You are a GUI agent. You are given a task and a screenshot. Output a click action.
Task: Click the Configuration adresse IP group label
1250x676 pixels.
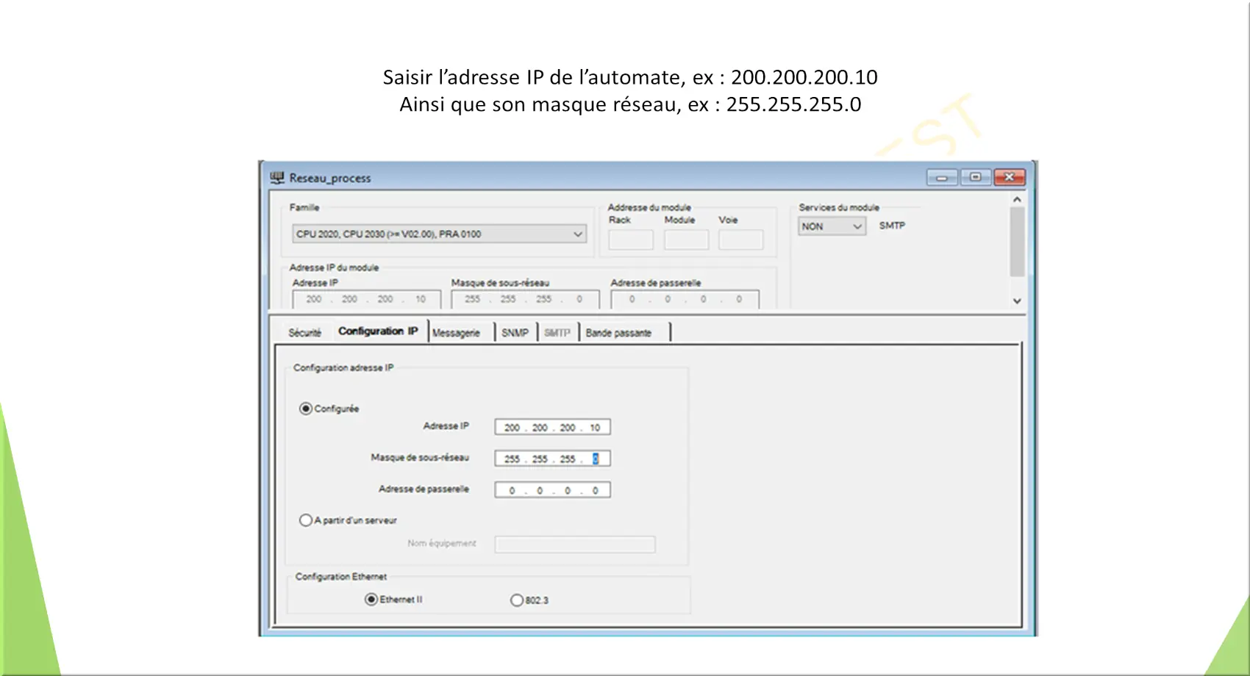pos(343,367)
